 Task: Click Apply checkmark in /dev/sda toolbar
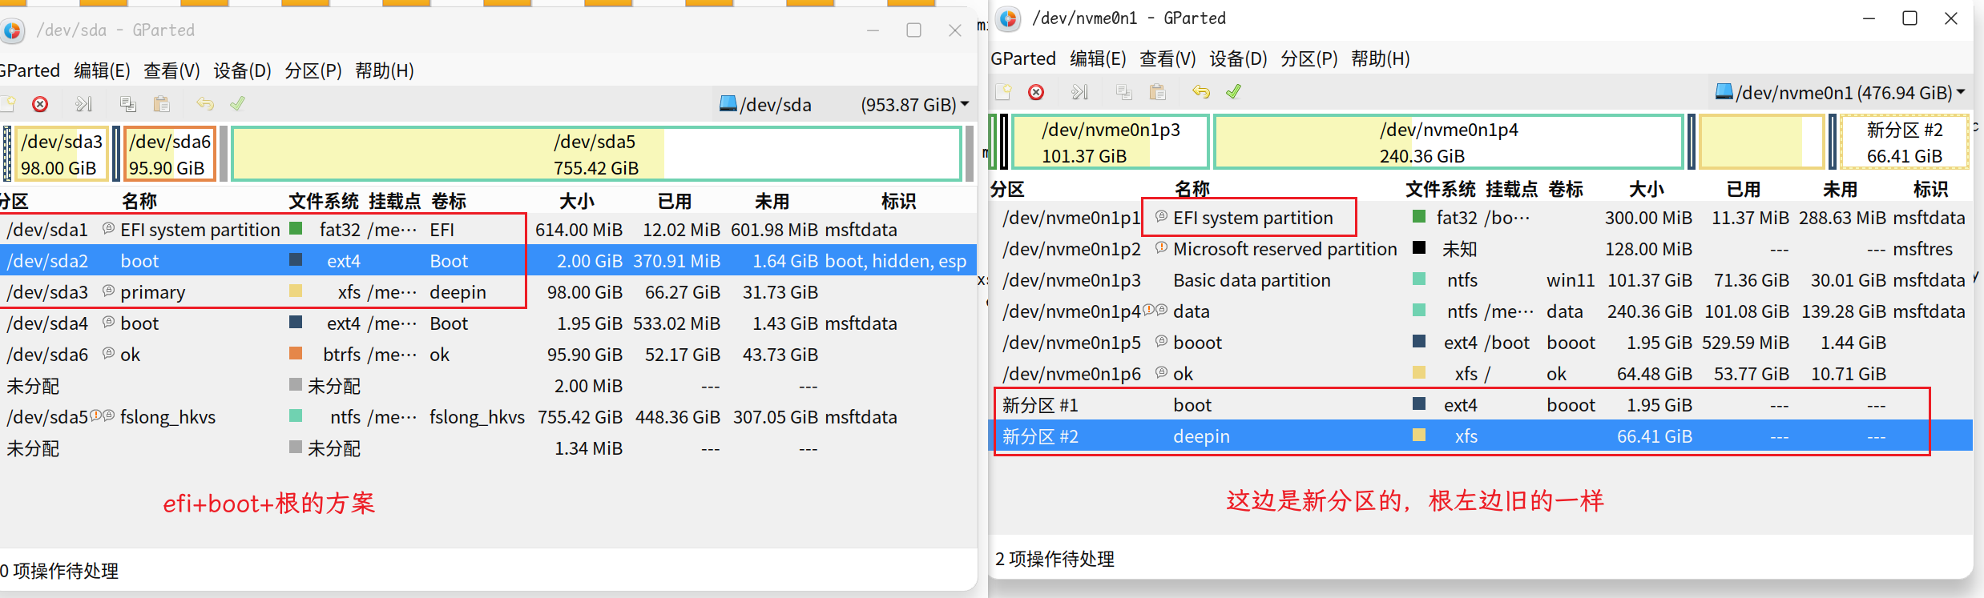pos(237,104)
